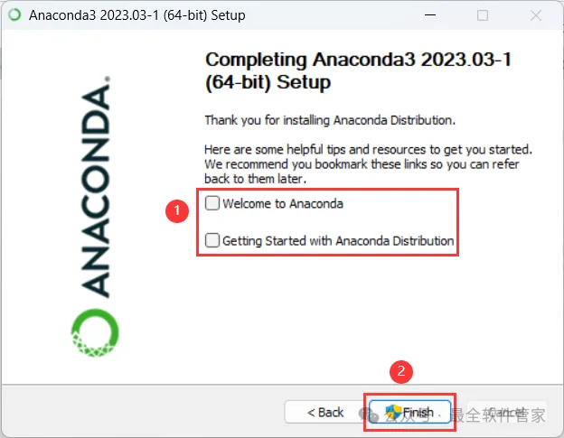Close the setup window with X
Viewport: 564px width, 438px height.
536,15
